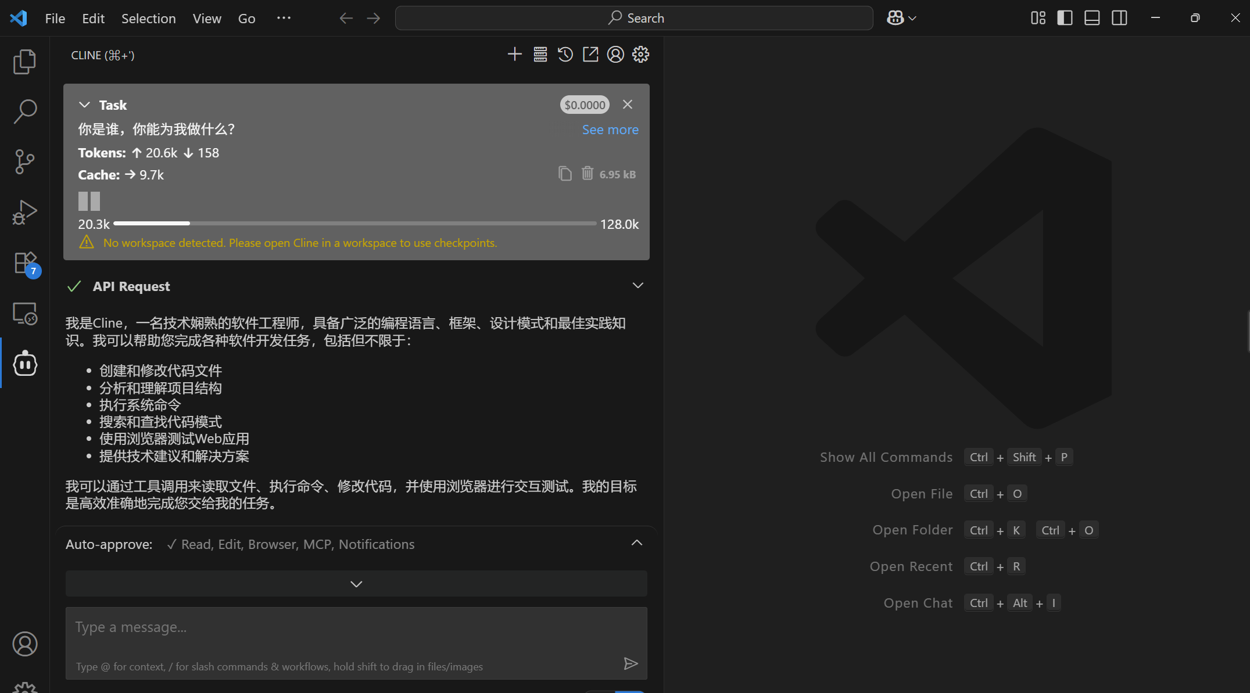Click the context window usage progress bar
Screen dimensions: 1250x693
(x=354, y=223)
